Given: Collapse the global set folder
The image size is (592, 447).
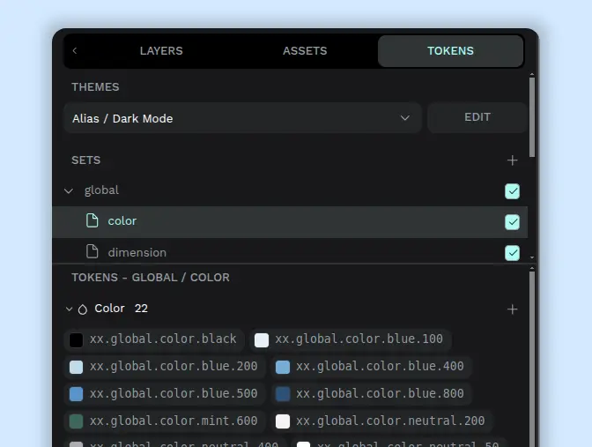Looking at the screenshot, I should (x=69, y=190).
